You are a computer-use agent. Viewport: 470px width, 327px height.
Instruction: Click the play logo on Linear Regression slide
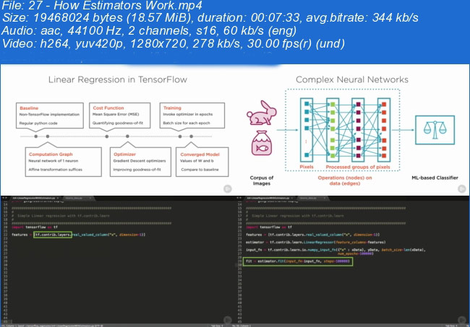click(226, 188)
